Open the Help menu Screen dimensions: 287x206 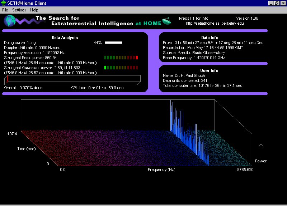[x=34, y=10]
